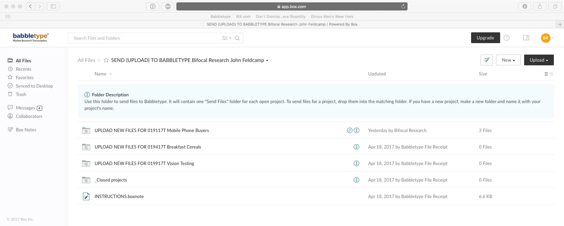This screenshot has height=226, width=564.
Task: Click the Mobile Phone Buyers folder icon
Action: [86, 130]
